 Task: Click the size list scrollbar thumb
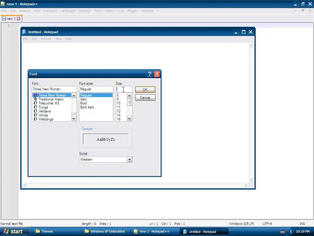[129, 102]
